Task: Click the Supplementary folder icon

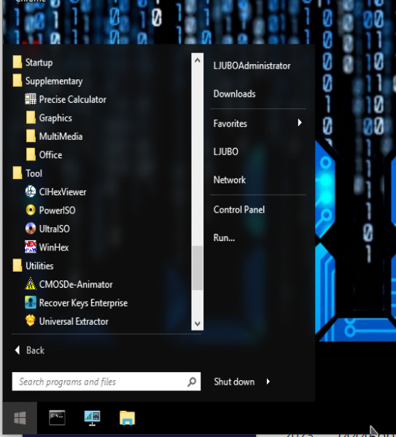Action: point(18,81)
